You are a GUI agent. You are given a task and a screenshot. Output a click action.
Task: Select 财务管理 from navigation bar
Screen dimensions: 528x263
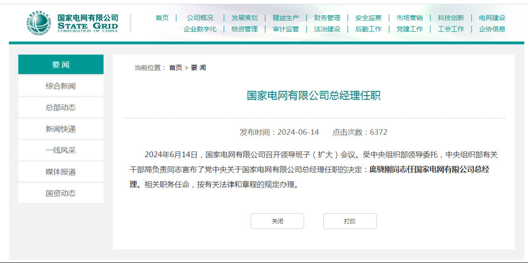(x=327, y=18)
